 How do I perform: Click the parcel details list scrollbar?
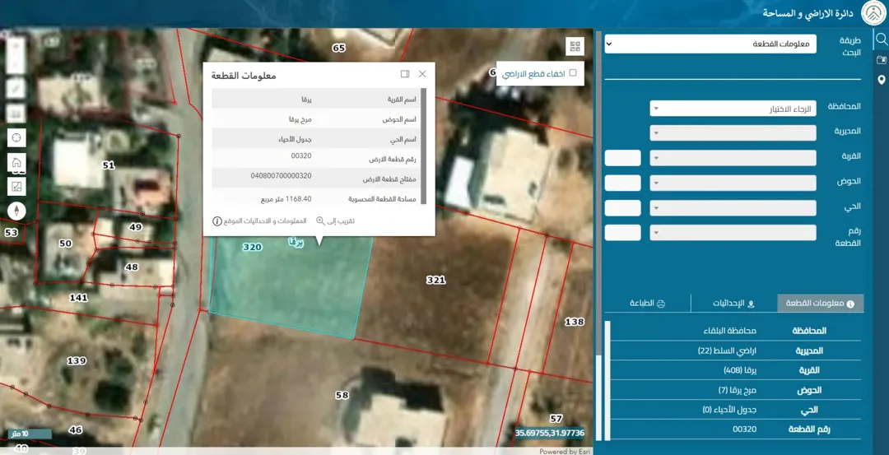[607, 380]
